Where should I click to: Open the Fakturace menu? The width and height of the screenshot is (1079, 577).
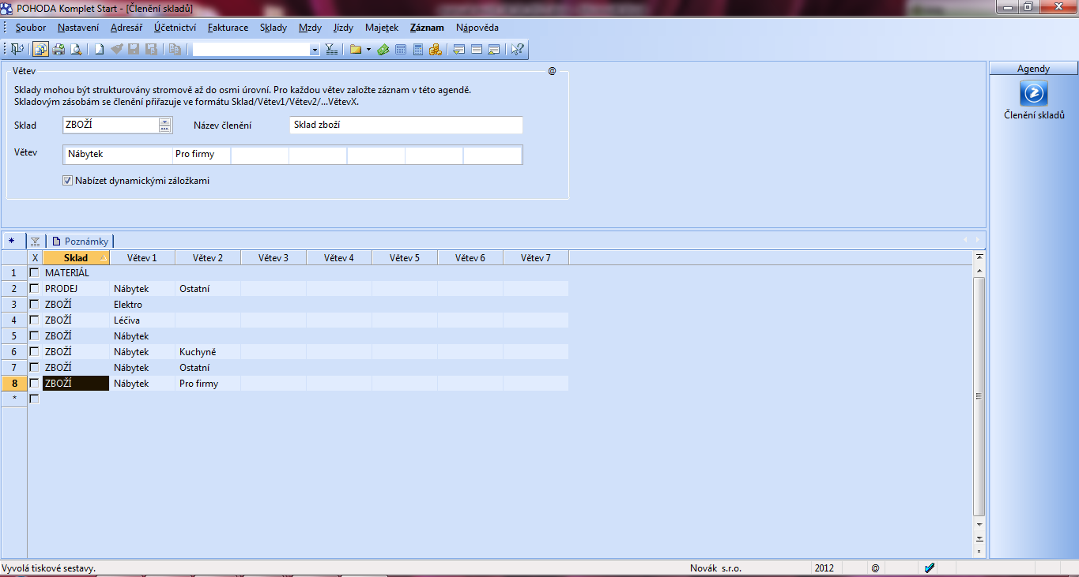228,28
